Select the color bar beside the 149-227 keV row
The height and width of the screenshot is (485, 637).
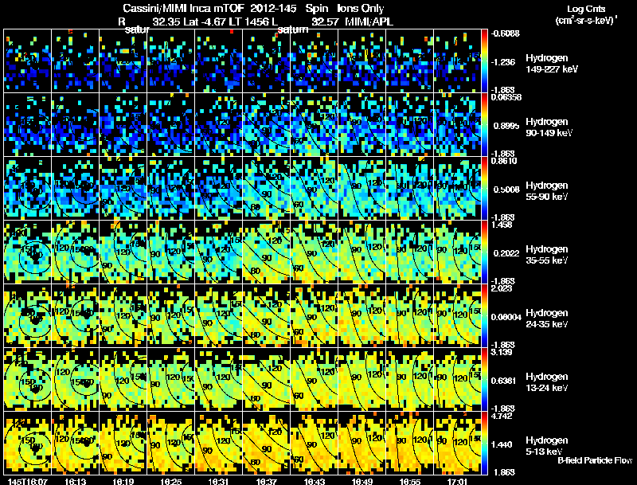(484, 61)
